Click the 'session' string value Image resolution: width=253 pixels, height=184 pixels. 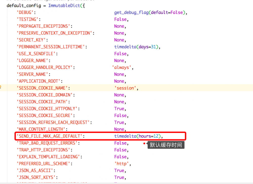[125, 88]
